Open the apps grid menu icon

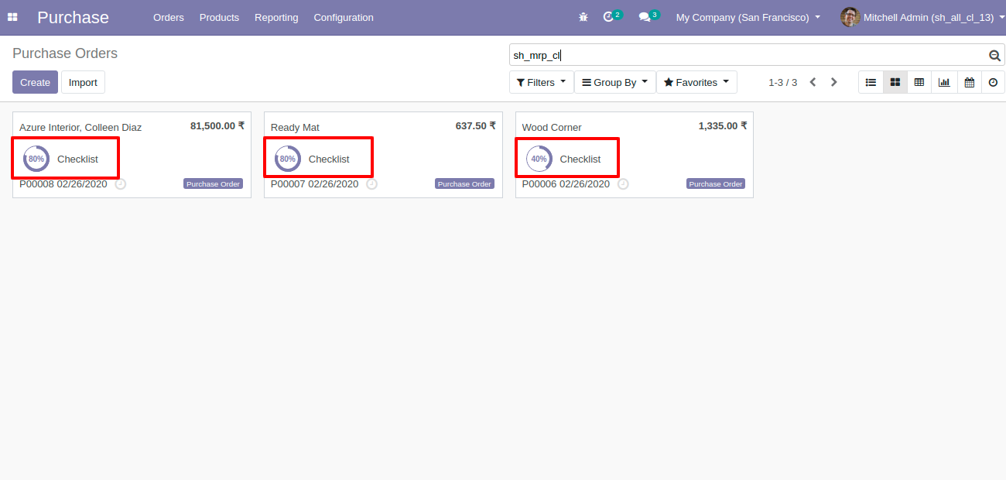tap(12, 17)
